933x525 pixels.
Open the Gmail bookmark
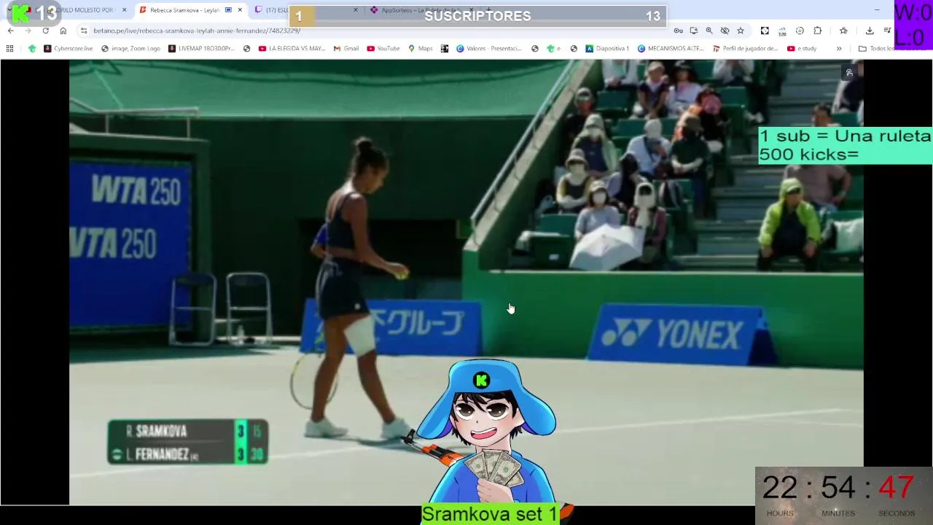pos(346,48)
